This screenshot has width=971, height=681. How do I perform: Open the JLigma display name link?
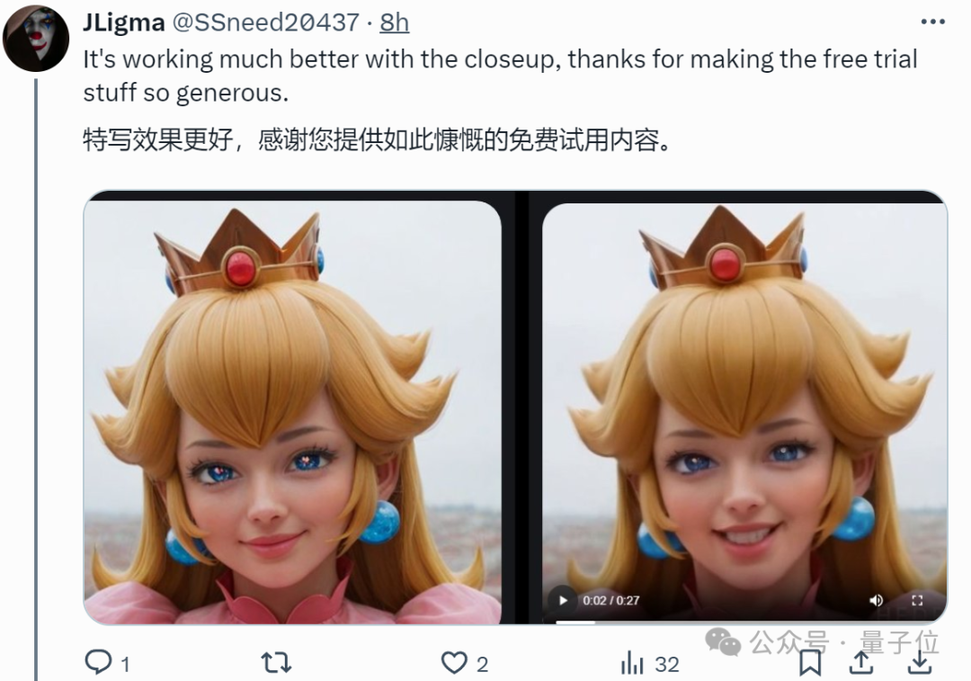[124, 22]
